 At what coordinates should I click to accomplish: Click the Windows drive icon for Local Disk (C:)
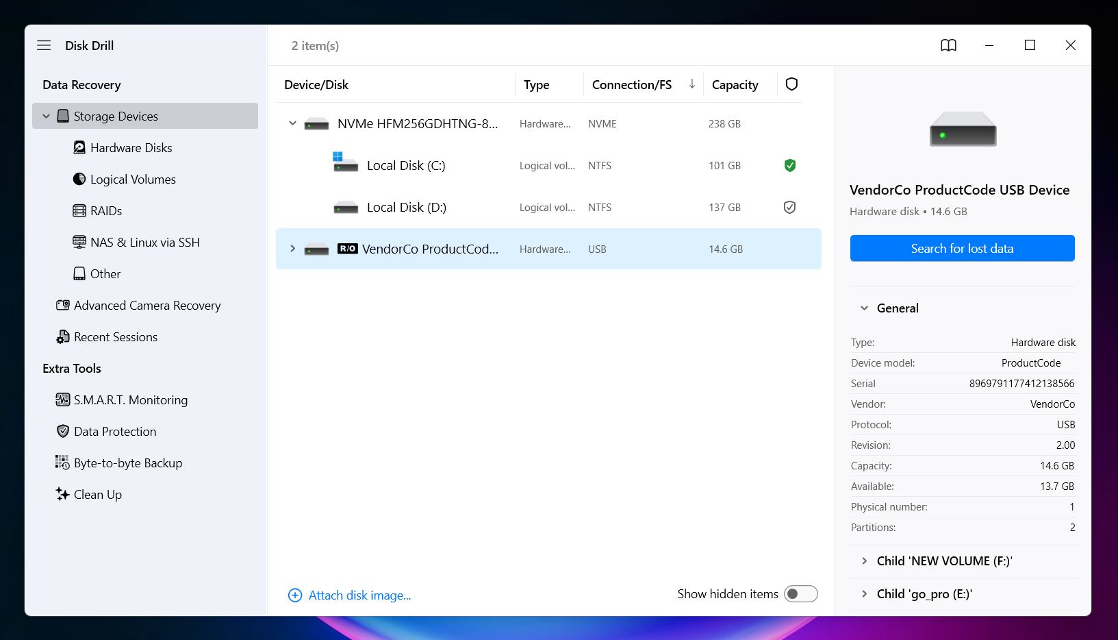click(x=345, y=162)
